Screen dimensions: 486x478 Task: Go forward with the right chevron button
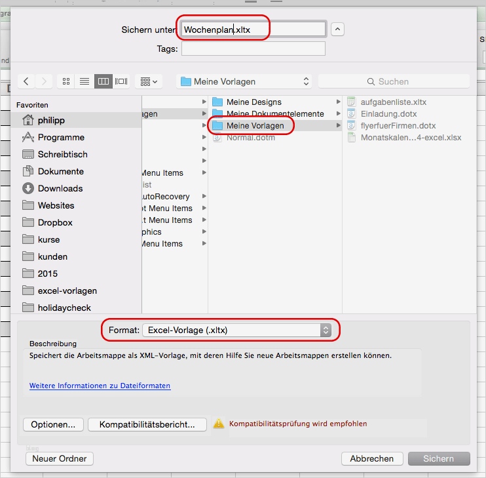tap(44, 81)
